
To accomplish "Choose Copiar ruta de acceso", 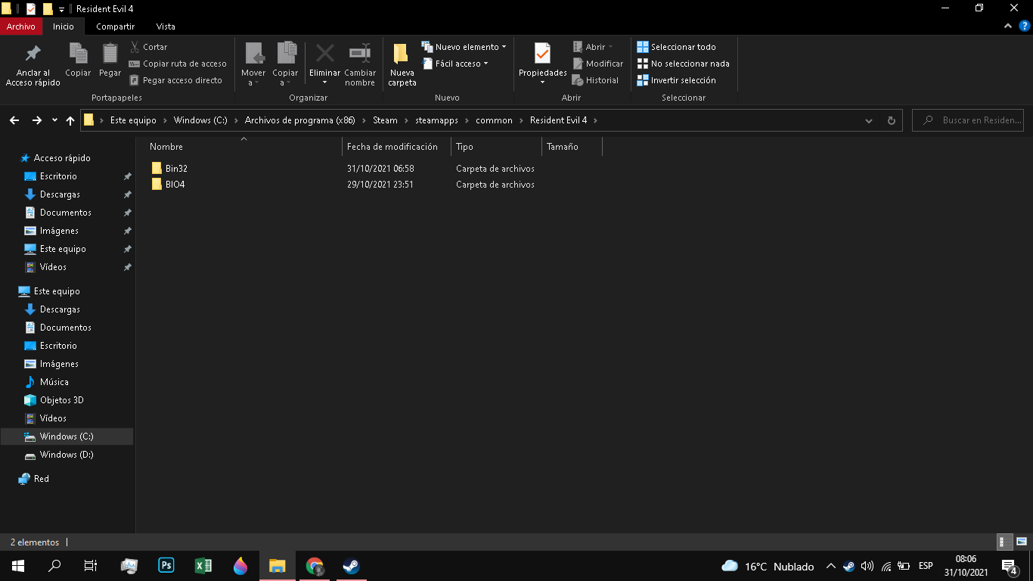I will [178, 64].
